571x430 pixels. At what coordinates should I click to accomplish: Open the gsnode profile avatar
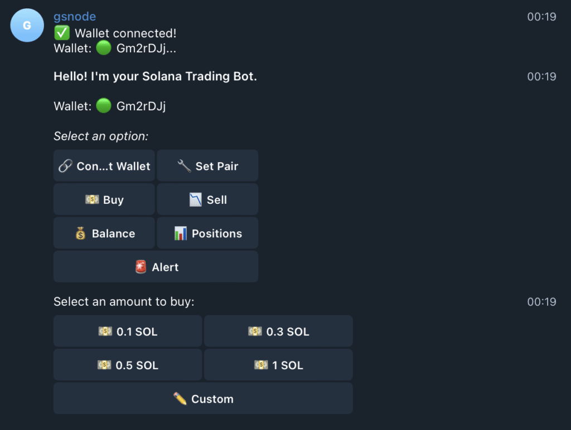[x=27, y=25]
